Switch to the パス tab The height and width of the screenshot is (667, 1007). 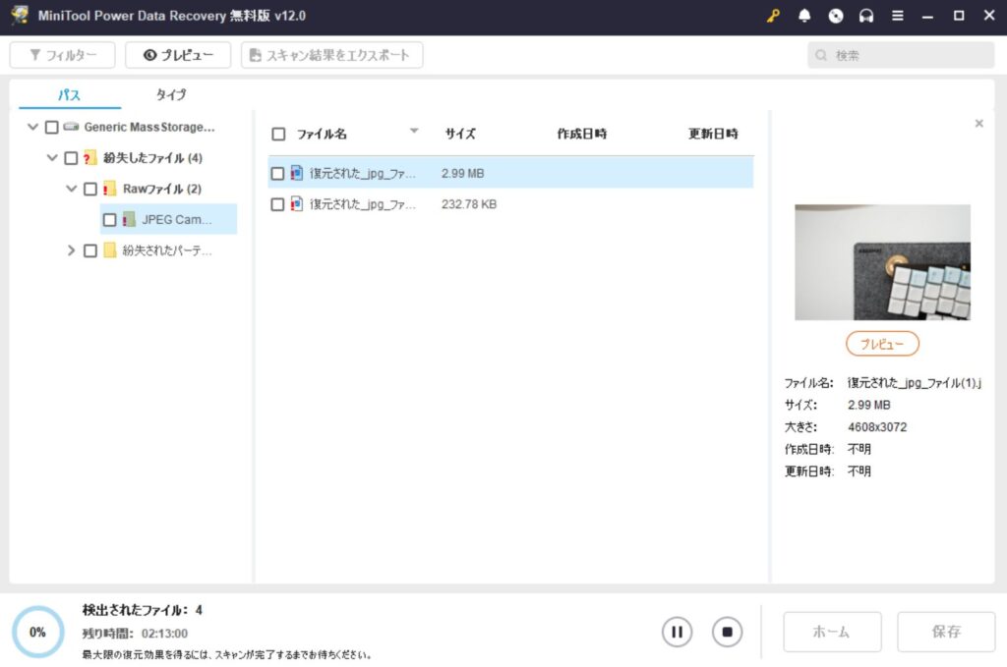(x=70, y=94)
